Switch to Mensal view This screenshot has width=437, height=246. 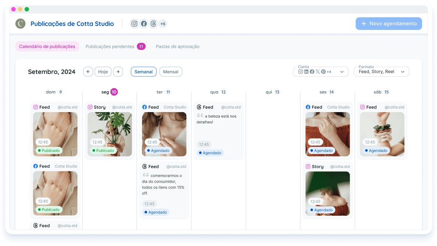pyautogui.click(x=171, y=72)
